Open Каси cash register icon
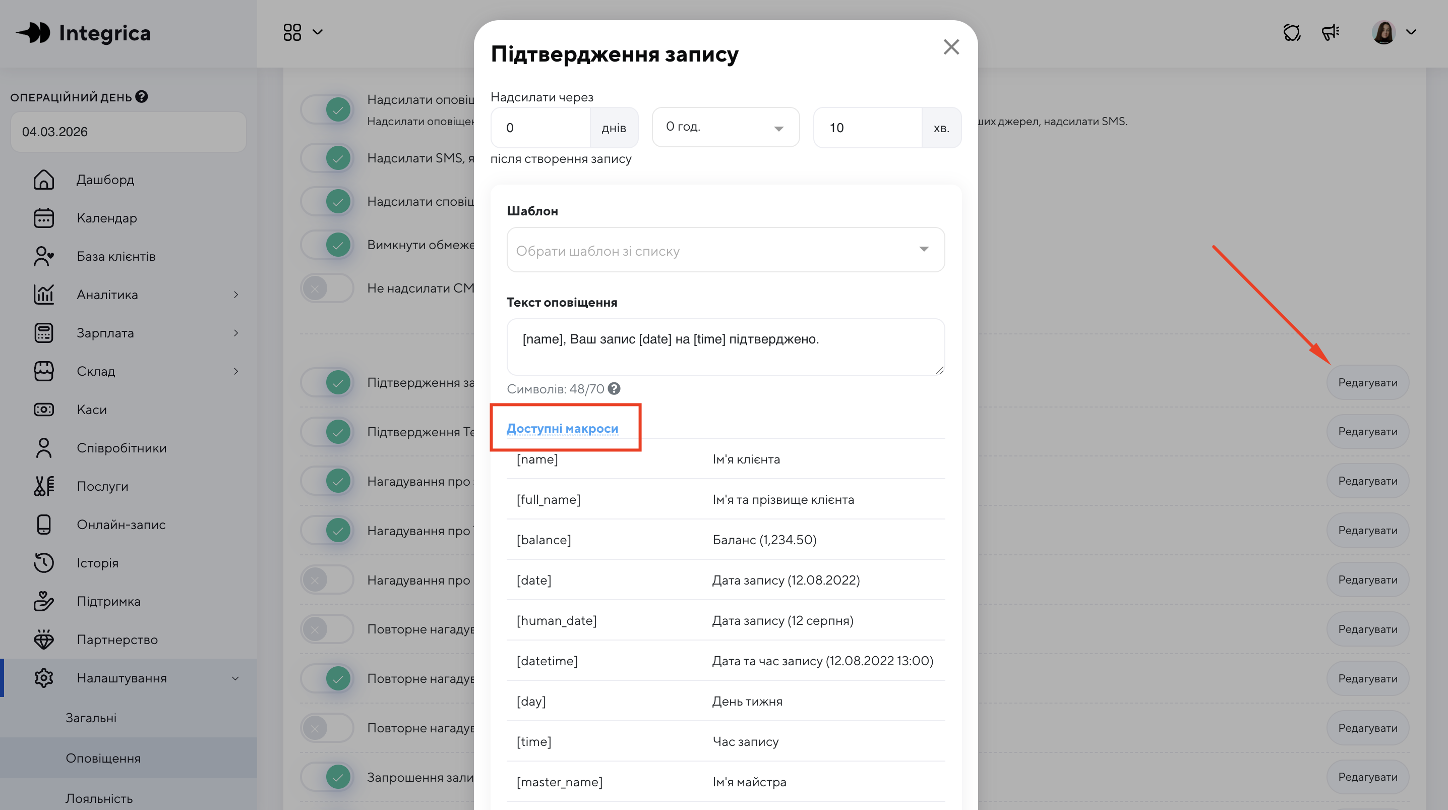Viewport: 1448px width, 810px height. (x=43, y=410)
